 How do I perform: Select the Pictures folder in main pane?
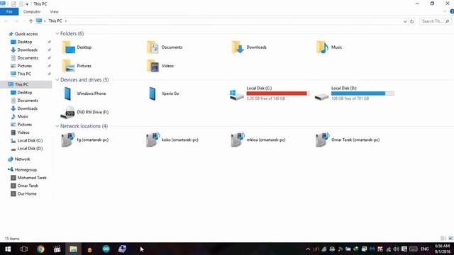click(77, 66)
